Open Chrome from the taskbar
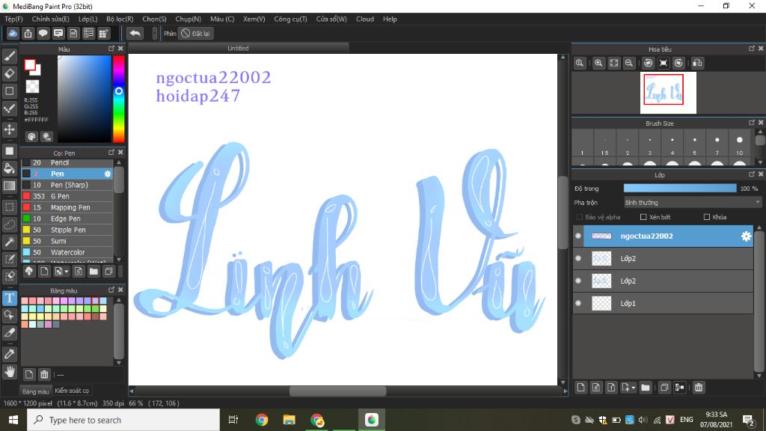The width and height of the screenshot is (766, 431). click(x=261, y=420)
